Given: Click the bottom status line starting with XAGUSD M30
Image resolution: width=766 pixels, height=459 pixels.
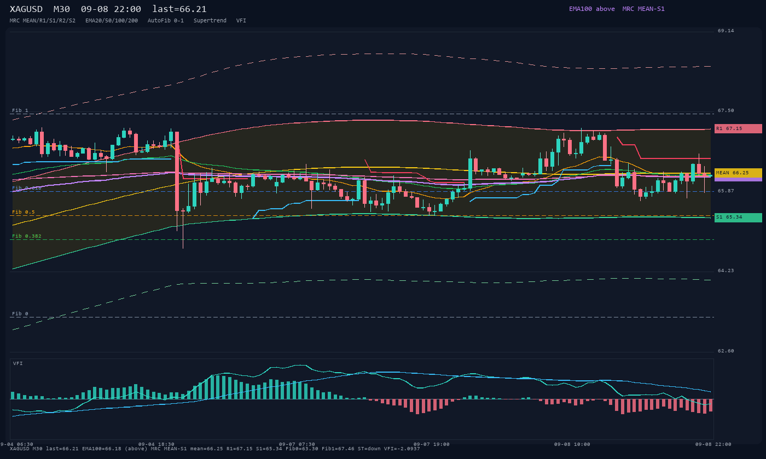Looking at the screenshot, I should (x=215, y=449).
